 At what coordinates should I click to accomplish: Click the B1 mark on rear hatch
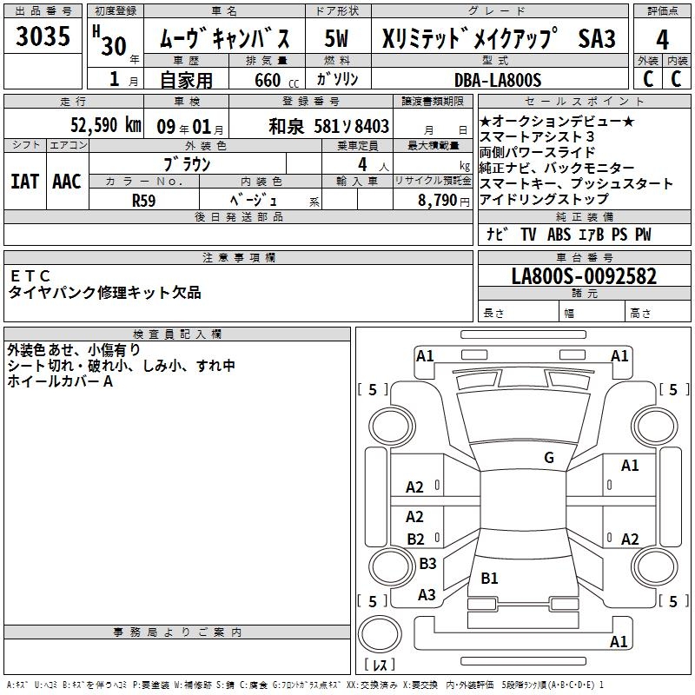tap(489, 578)
